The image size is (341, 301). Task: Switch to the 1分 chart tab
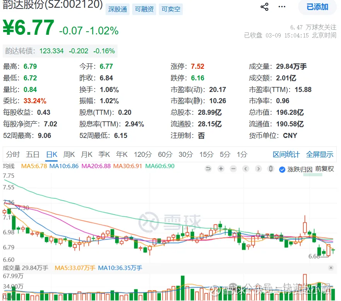242,155
